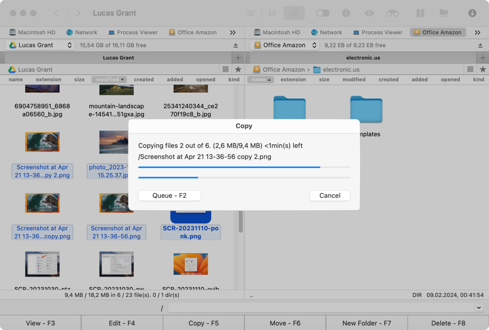The width and height of the screenshot is (489, 330).
Task: Eject the Lucas Grant drive
Action: (235, 45)
